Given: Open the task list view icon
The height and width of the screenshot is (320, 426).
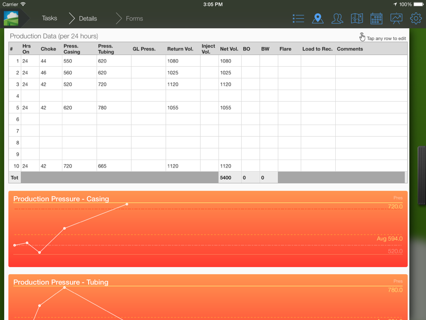Looking at the screenshot, I should click(x=298, y=18).
